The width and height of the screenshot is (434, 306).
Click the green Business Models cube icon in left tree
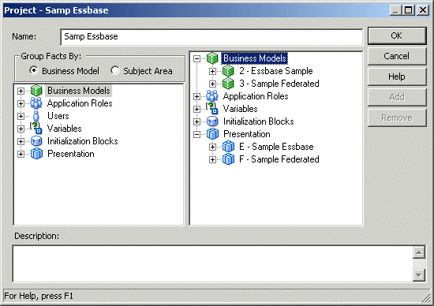36,91
